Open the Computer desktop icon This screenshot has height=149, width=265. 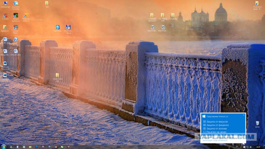[x=5, y=5]
